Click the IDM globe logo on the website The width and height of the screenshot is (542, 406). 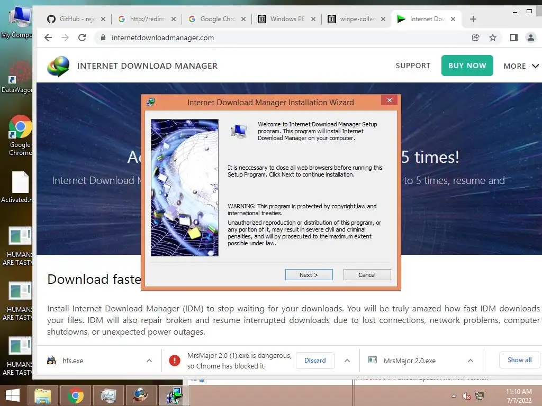coord(58,66)
